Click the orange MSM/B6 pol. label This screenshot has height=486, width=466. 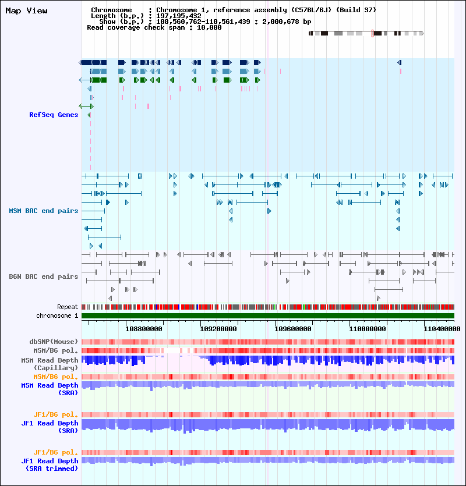56,377
